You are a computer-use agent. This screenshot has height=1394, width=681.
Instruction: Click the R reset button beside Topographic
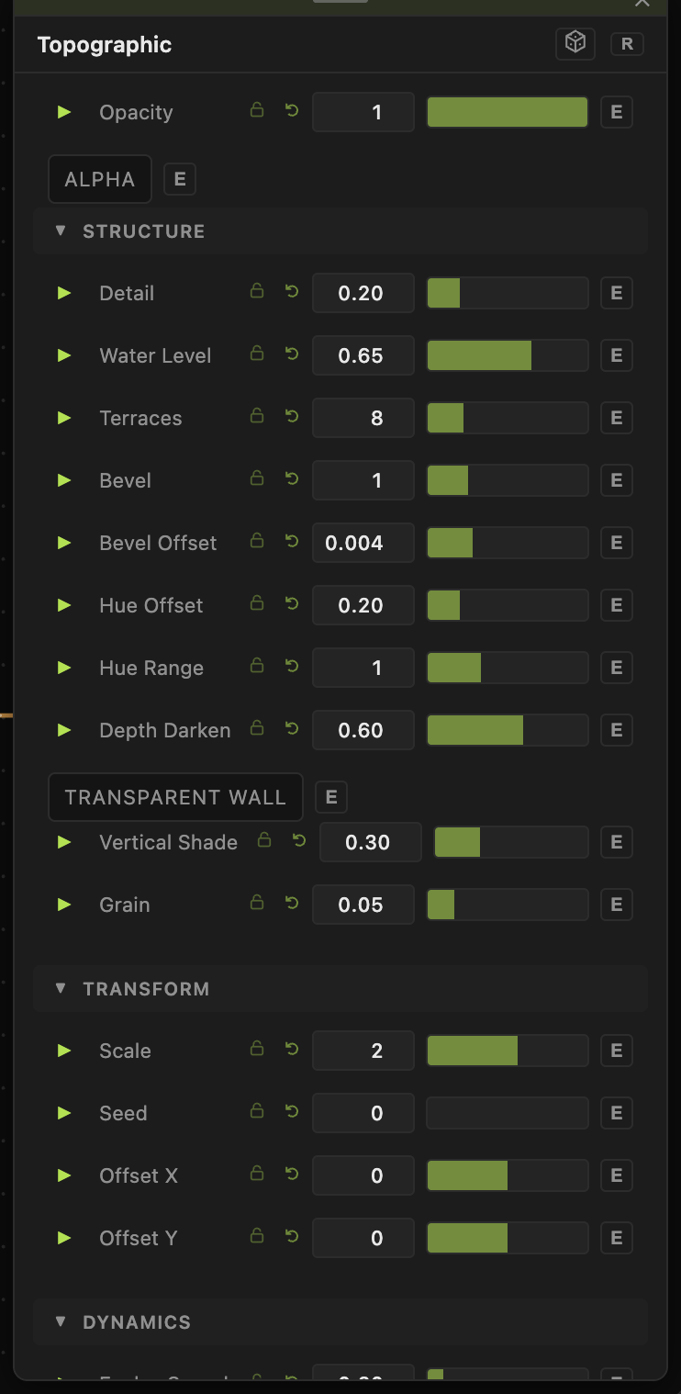tap(627, 44)
